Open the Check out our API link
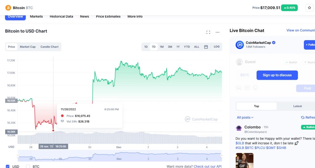 click(x=208, y=166)
